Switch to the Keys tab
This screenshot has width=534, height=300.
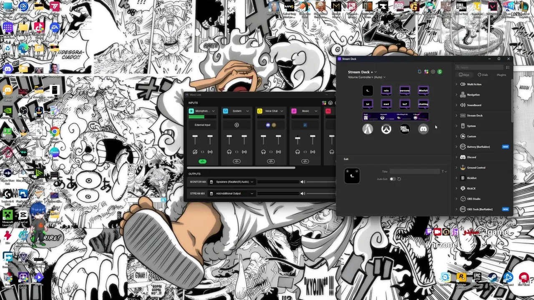464,75
